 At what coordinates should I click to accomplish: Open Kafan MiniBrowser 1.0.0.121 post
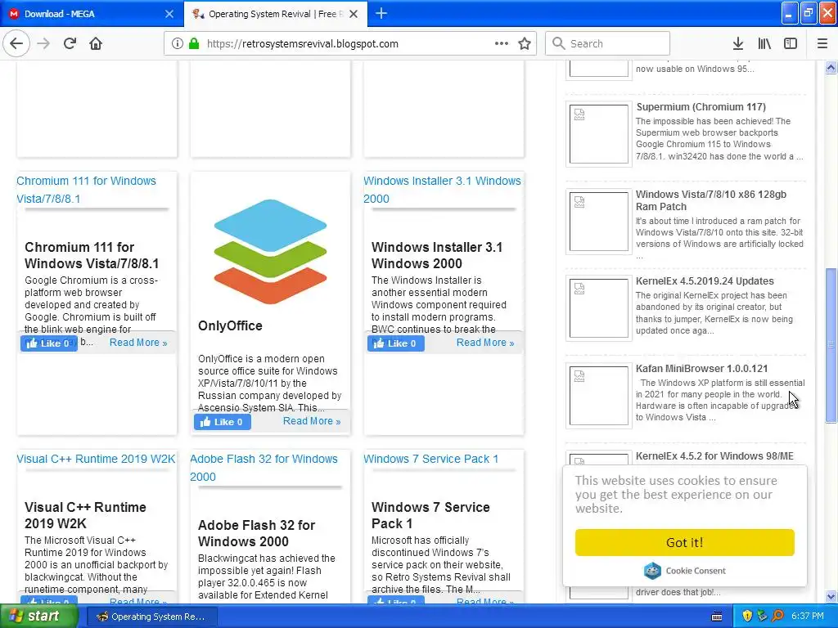pyautogui.click(x=701, y=369)
